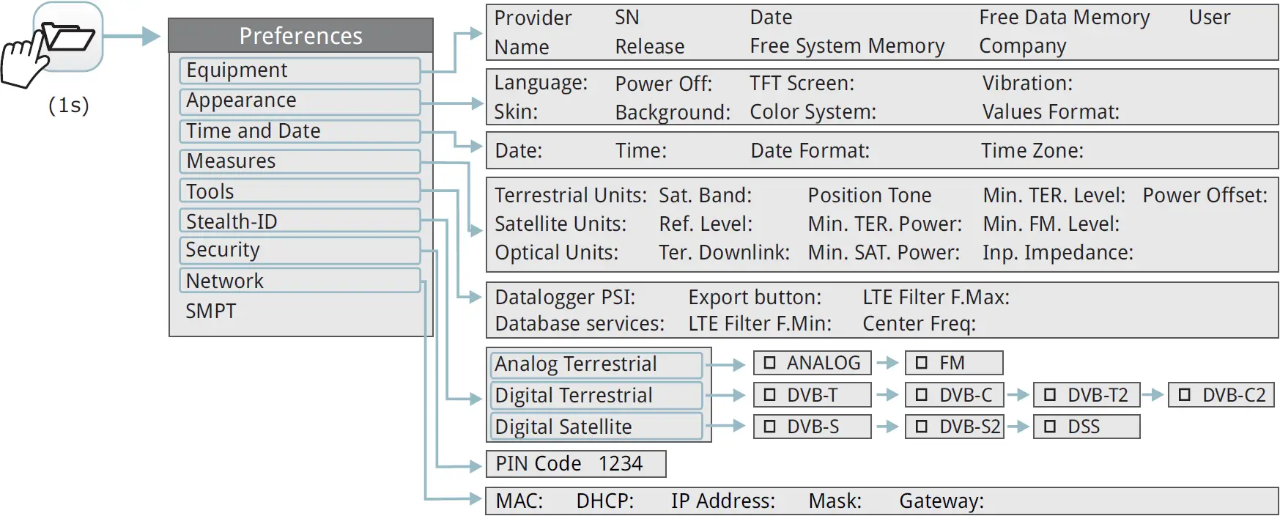
Task: Click the Power Offset: setting
Action: pyautogui.click(x=1205, y=196)
